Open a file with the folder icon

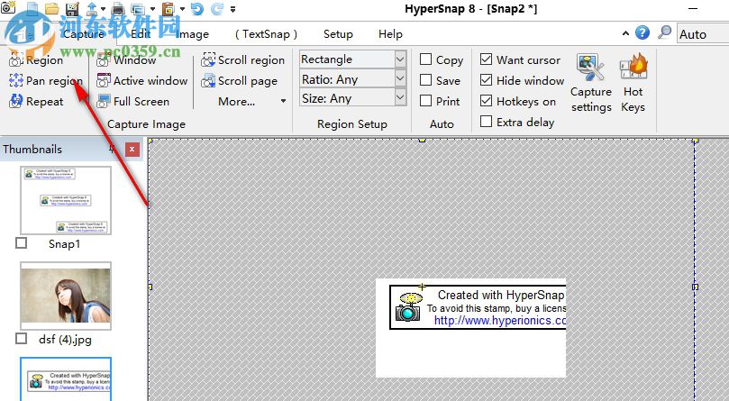tap(52, 8)
